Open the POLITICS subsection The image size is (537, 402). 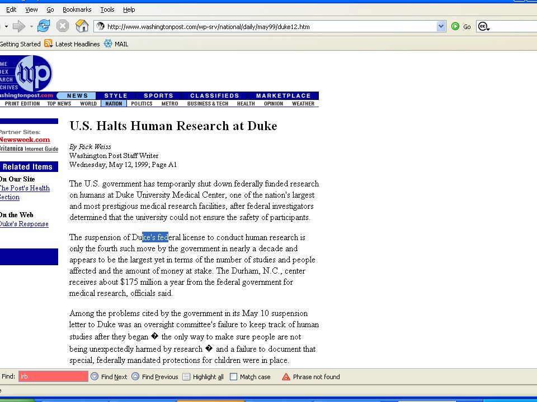(142, 104)
